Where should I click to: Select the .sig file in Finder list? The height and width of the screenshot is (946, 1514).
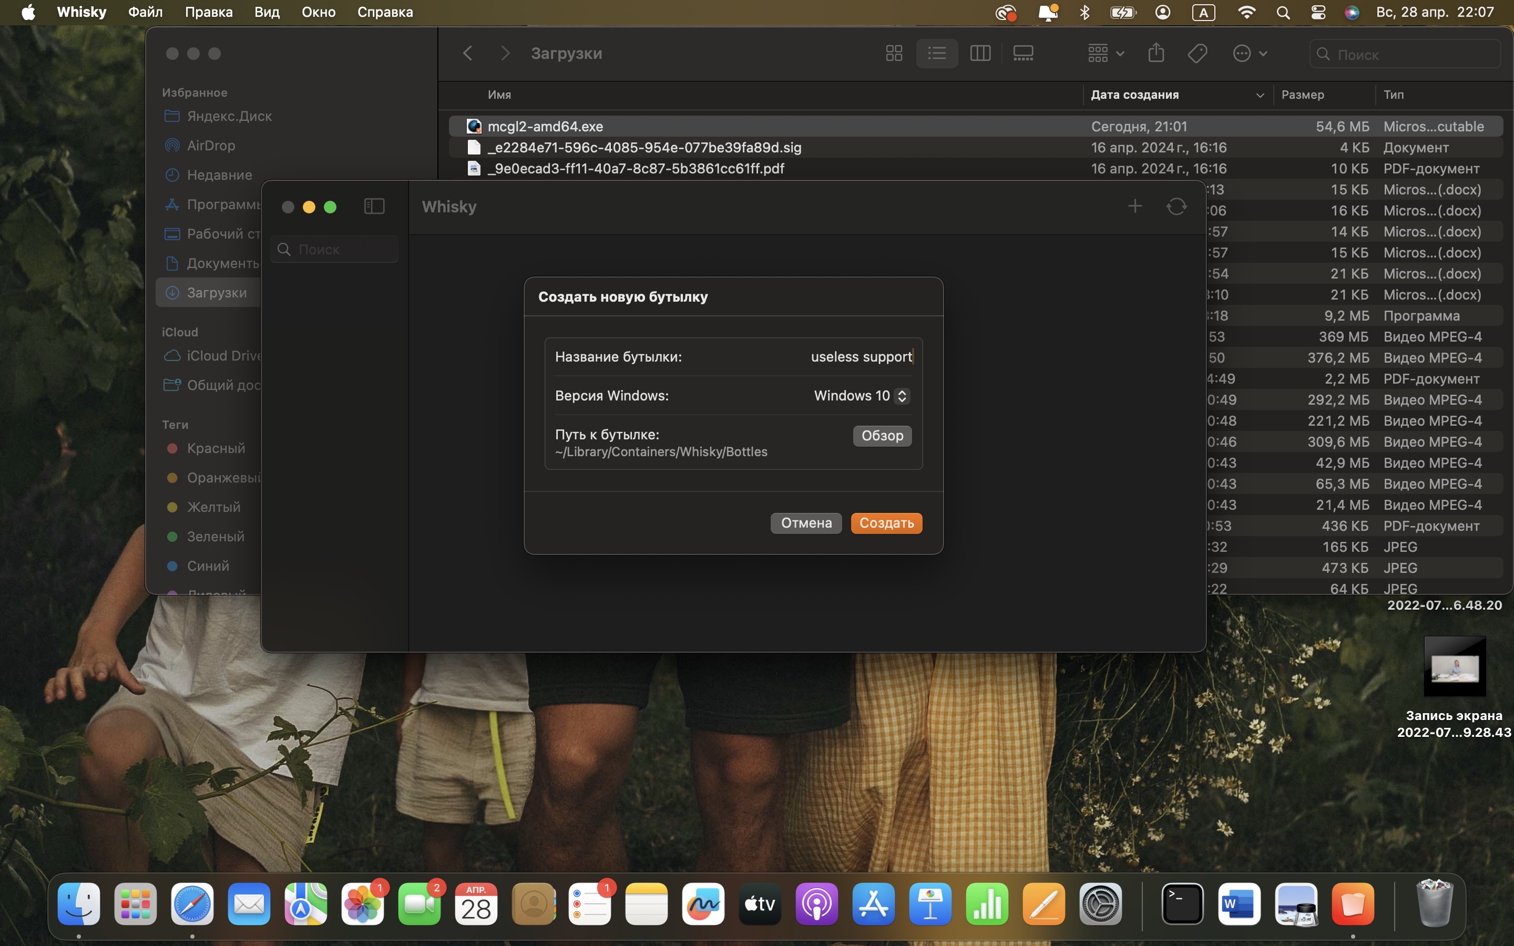975,148
